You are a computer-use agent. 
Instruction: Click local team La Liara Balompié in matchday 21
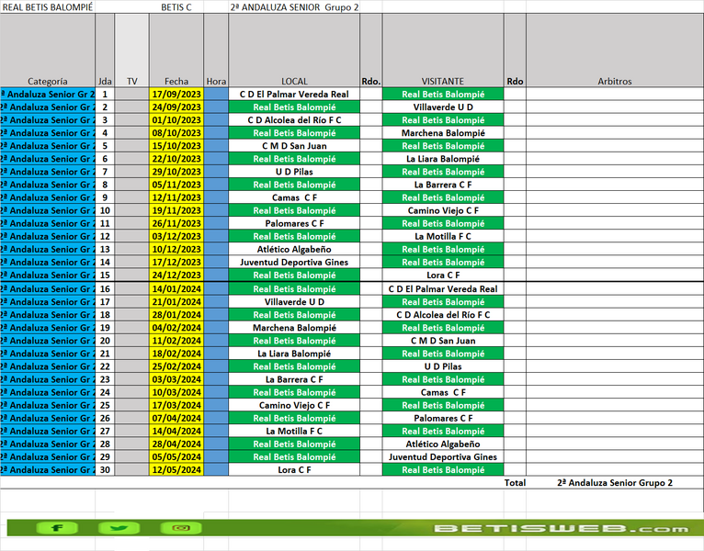(x=294, y=354)
